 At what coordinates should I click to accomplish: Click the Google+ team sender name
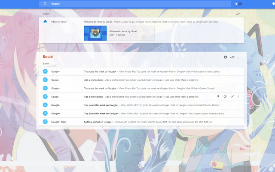[58, 122]
